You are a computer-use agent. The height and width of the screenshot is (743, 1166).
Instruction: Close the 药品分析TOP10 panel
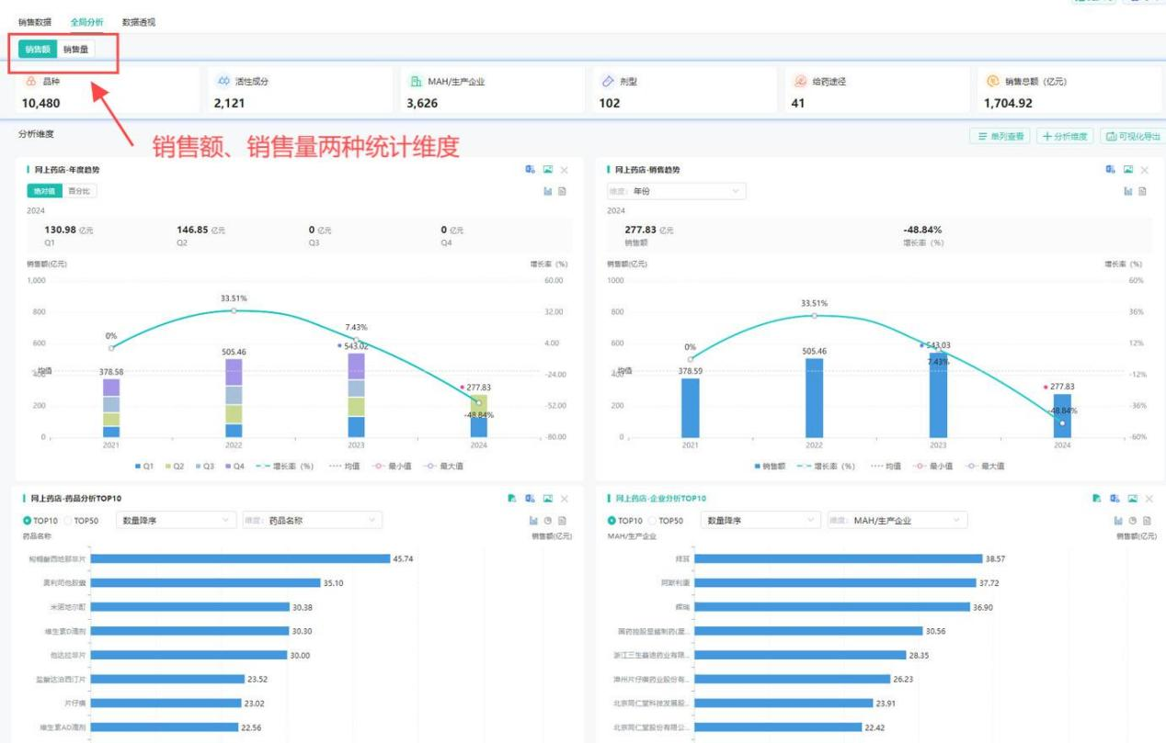pos(565,499)
